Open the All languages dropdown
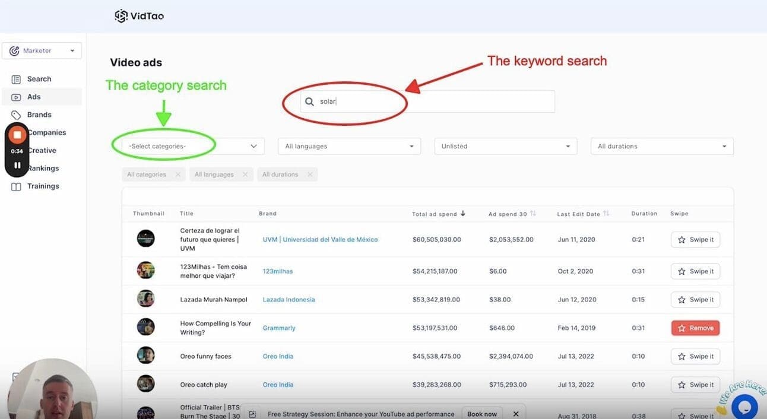The width and height of the screenshot is (767, 419). click(x=349, y=146)
